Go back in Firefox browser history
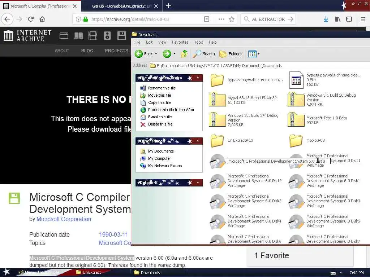The width and height of the screenshot is (370, 277). pos(7,19)
